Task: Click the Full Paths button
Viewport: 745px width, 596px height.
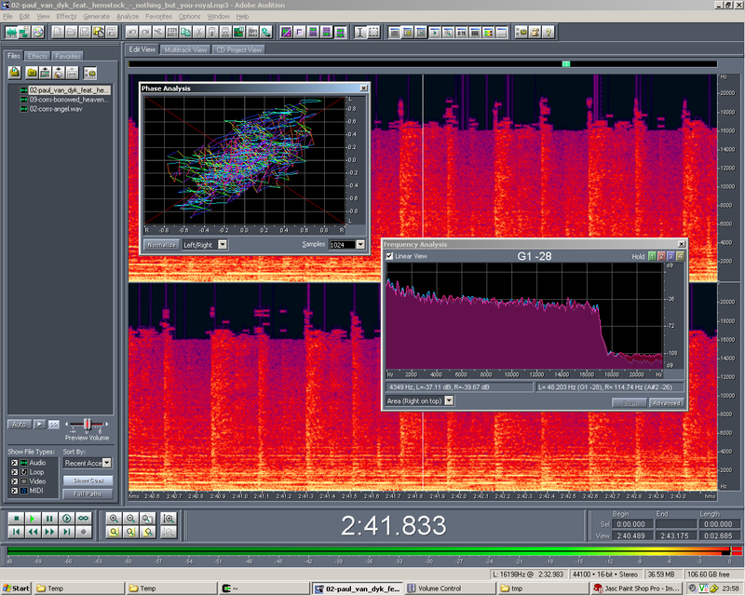Action: click(88, 494)
